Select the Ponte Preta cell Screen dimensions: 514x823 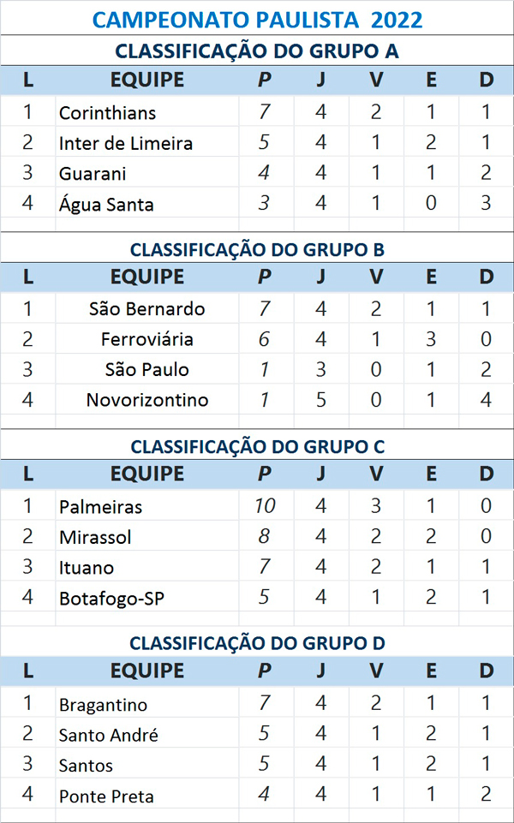106,796
